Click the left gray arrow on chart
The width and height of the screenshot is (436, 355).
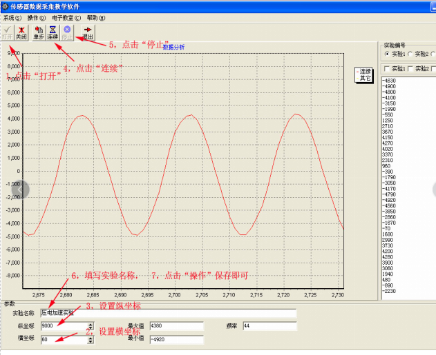pos(21,190)
